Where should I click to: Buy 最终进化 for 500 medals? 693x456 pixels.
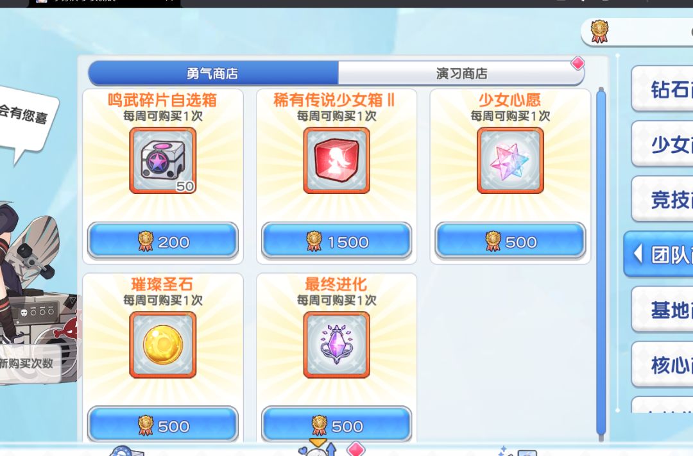click(x=336, y=425)
